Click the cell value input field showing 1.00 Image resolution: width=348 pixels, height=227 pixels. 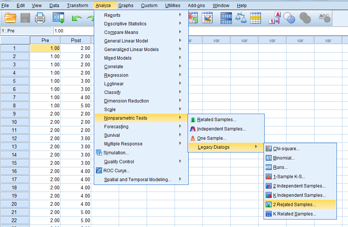pos(74,31)
